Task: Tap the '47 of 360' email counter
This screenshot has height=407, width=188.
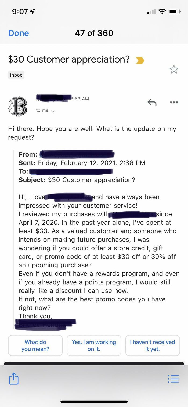Action: pyautogui.click(x=94, y=33)
